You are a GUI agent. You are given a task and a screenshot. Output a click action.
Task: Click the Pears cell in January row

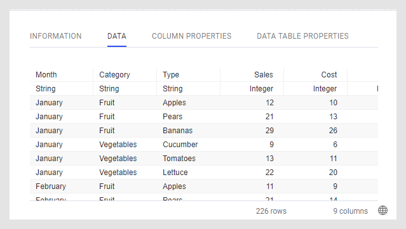172,117
